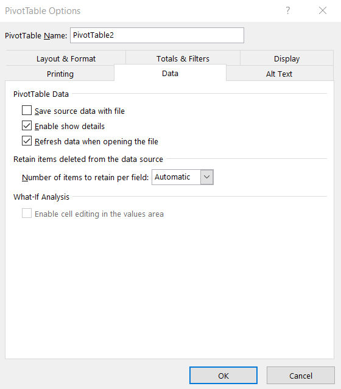This screenshot has height=389, width=341.
Task: Click the Refresh data when opening label
Action: coord(96,141)
